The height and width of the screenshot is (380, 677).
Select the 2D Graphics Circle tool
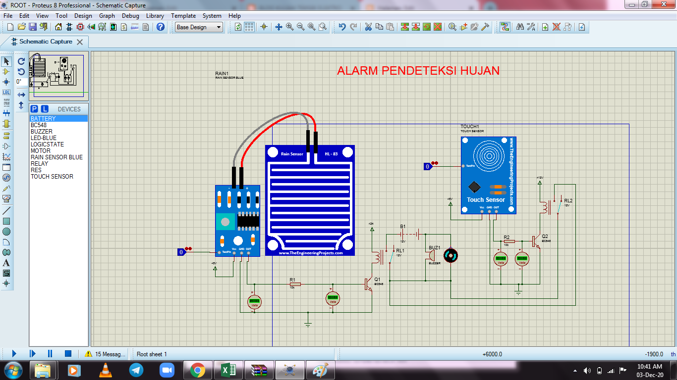[6, 232]
